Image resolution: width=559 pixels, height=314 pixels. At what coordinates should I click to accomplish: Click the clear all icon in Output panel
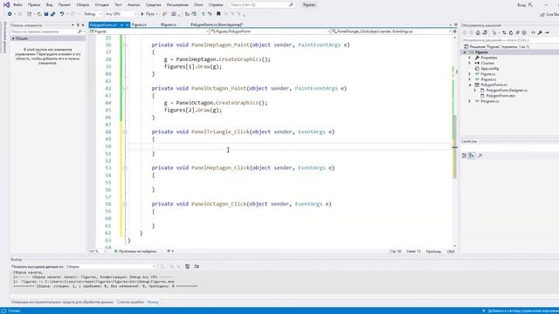(188, 266)
